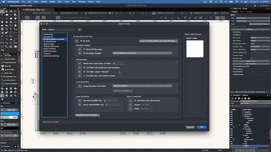Open Class dropdown in Object Info palette
This screenshot has height=152, width=271.
click(x=253, y=18)
